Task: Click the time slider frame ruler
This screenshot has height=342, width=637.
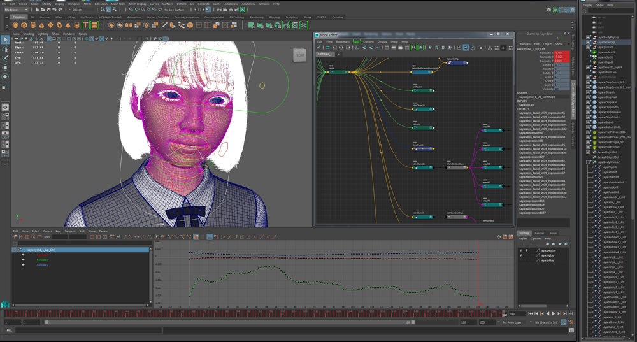Action: coord(255,313)
